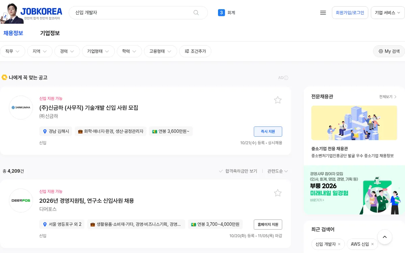Open the hamburger menu icon
The image size is (405, 253).
tap(323, 12)
